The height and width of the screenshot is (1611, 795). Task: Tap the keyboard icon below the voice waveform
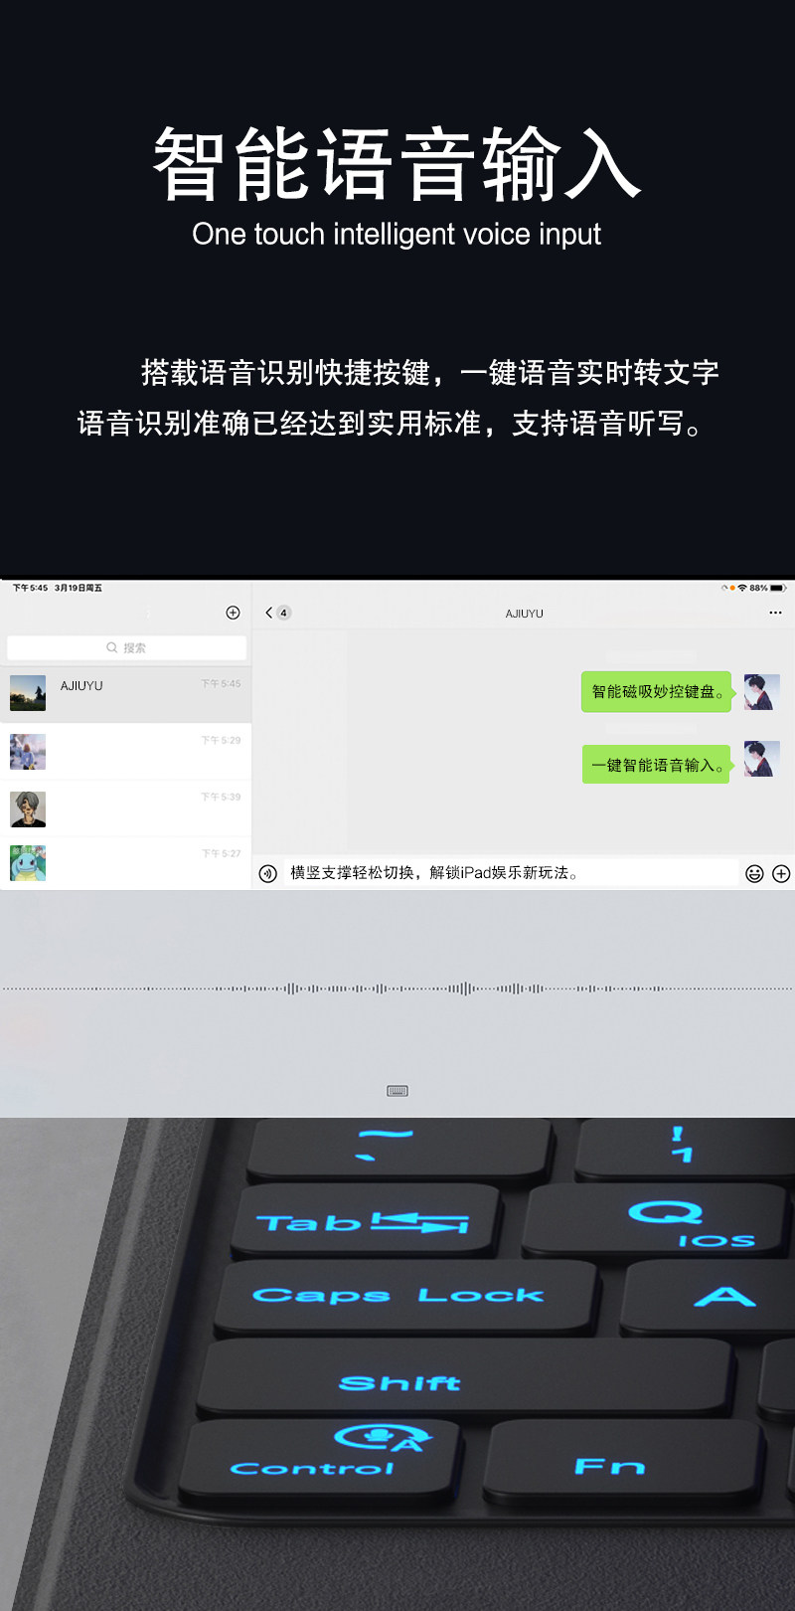click(x=397, y=1091)
